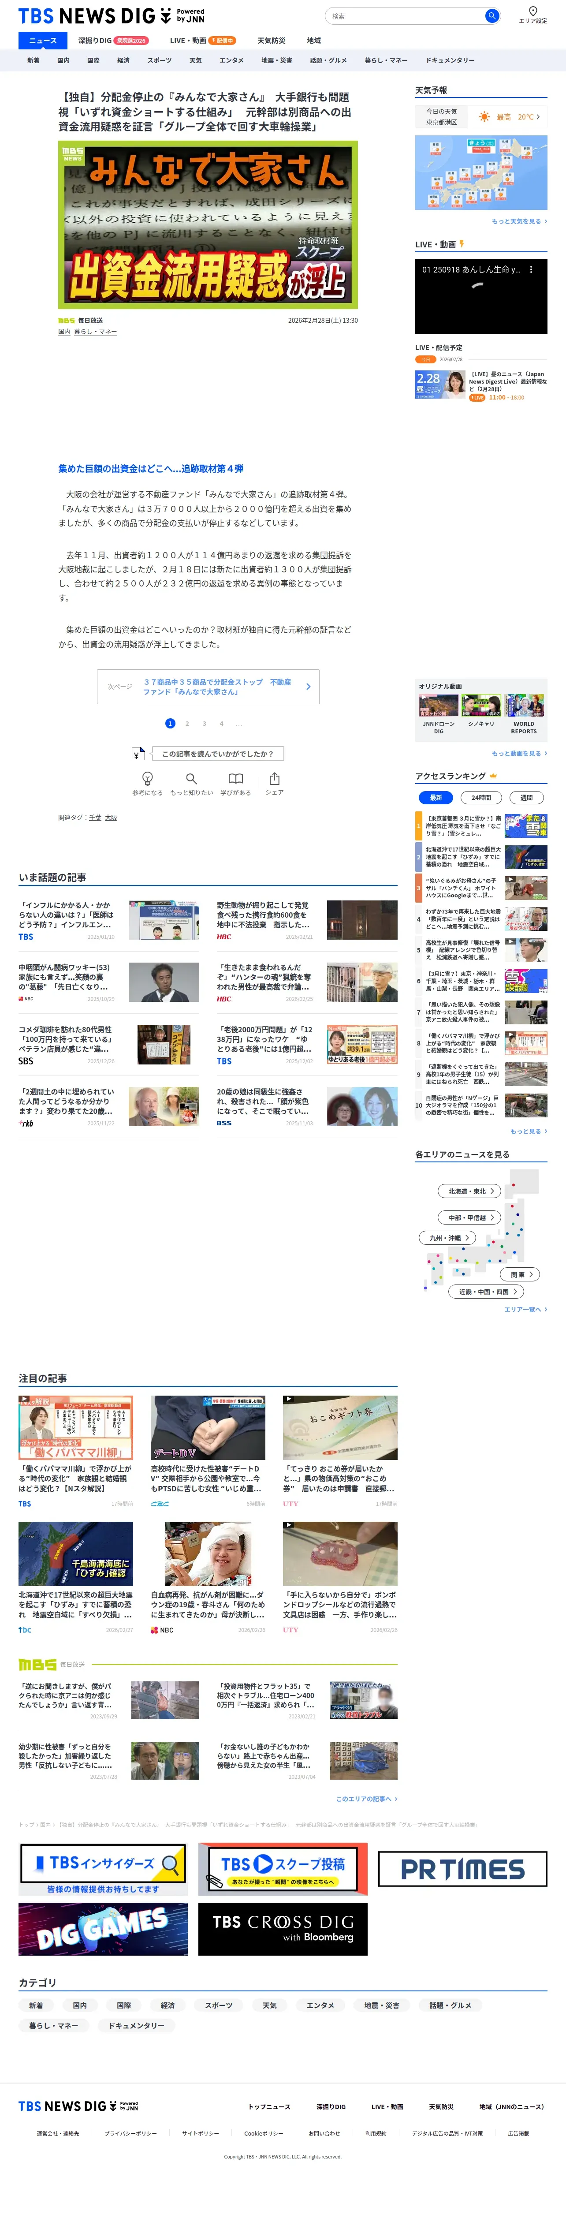
Task: Click the footer TBS NEWS DIG logo
Action: (78, 2106)
